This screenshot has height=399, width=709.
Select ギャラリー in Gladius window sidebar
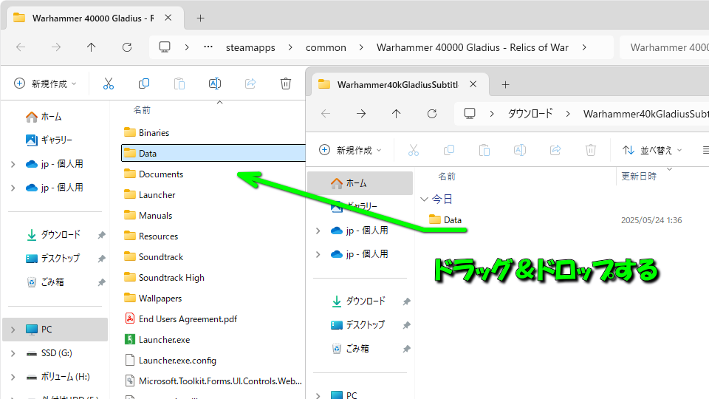(56, 140)
